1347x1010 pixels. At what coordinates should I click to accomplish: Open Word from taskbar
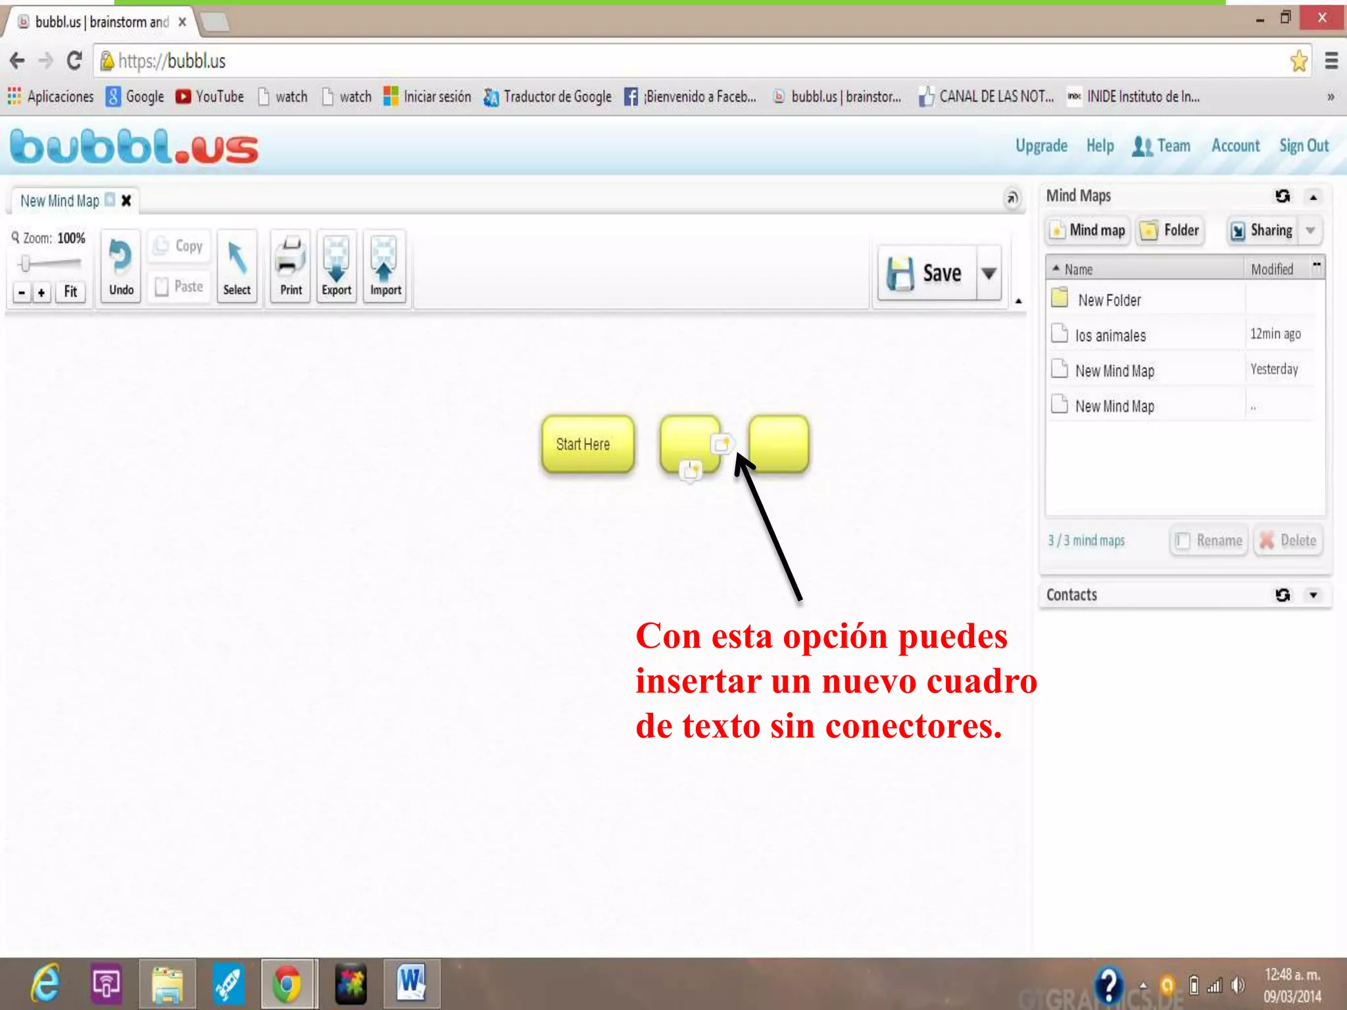click(411, 984)
